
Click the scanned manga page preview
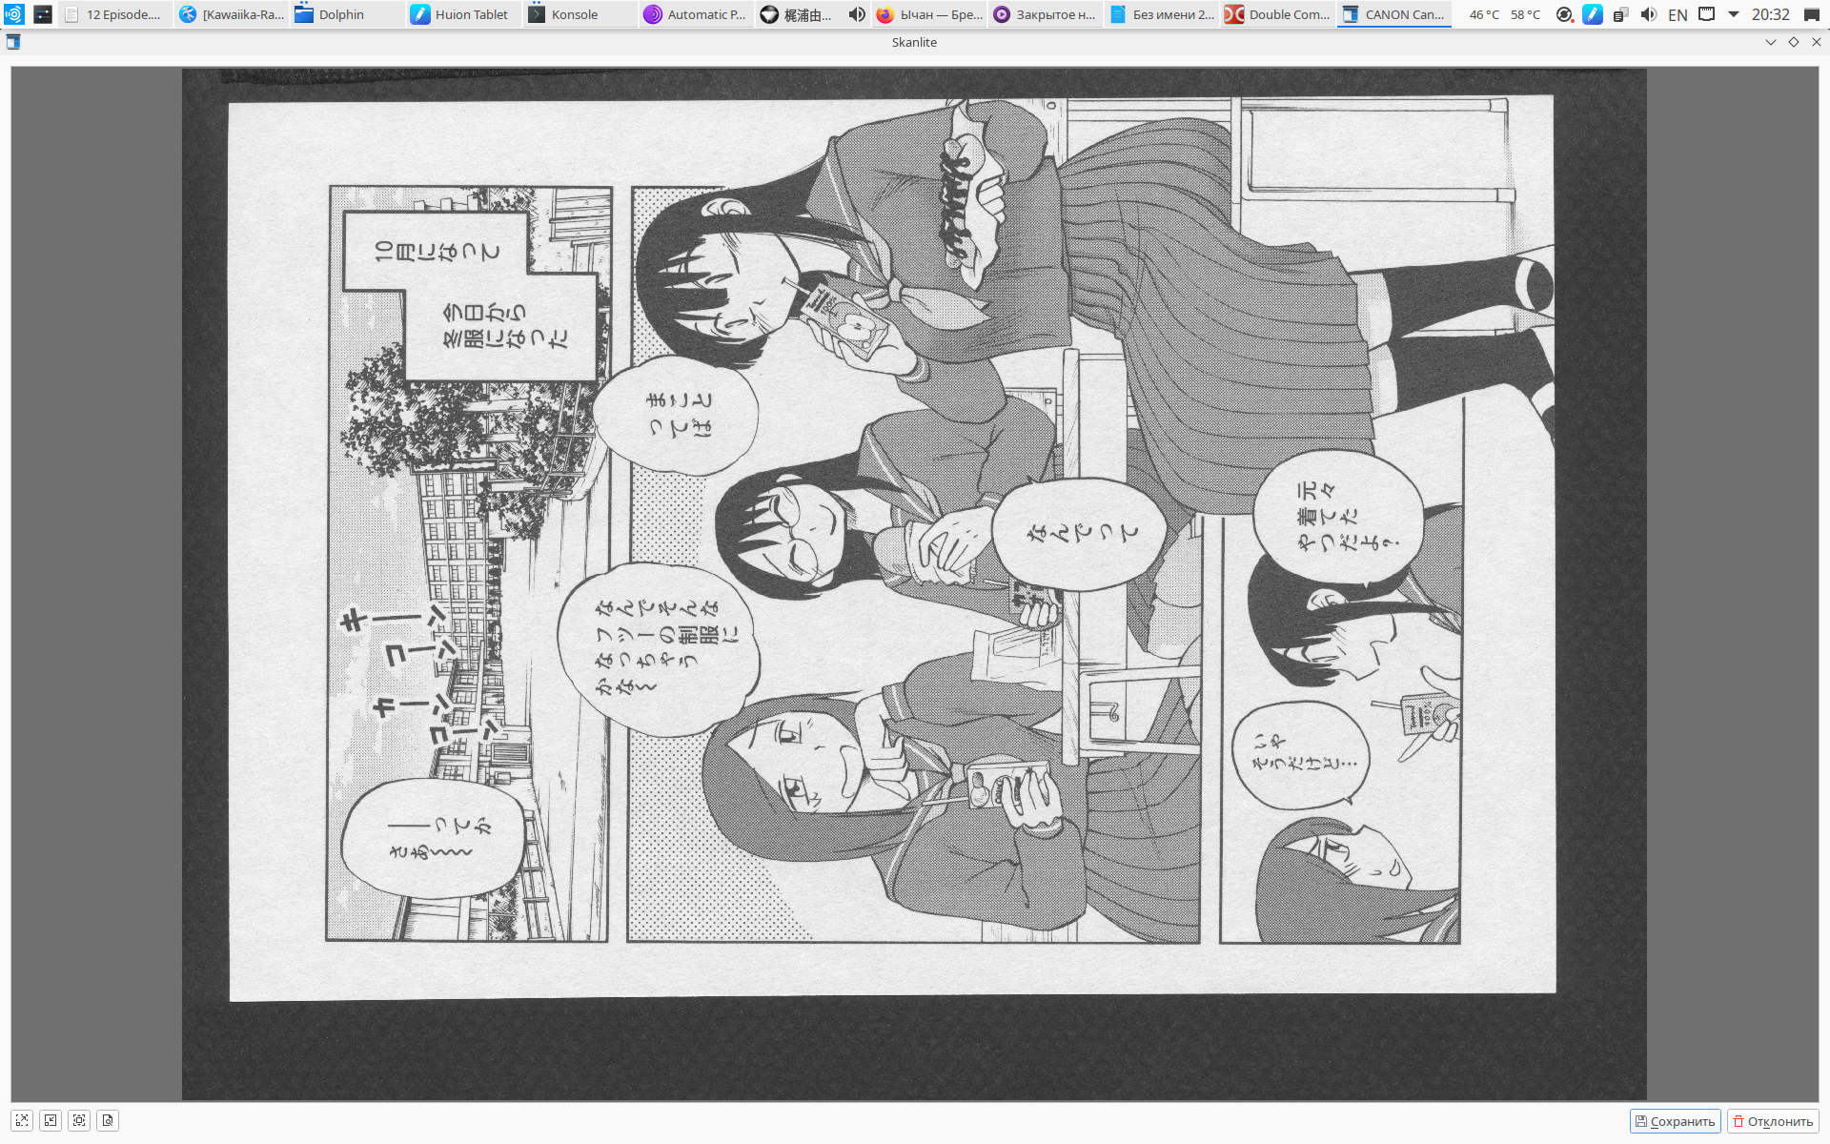tap(891, 548)
